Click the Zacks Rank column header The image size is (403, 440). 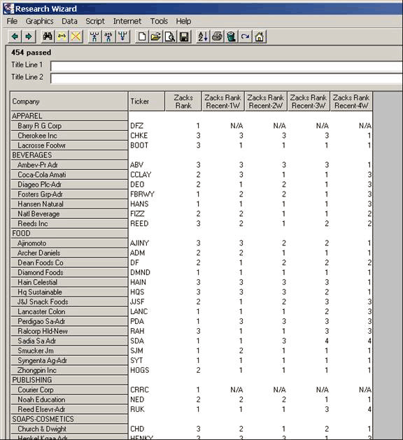point(183,101)
